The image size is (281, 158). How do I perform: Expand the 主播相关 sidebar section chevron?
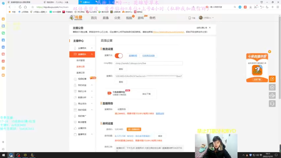click(92, 48)
